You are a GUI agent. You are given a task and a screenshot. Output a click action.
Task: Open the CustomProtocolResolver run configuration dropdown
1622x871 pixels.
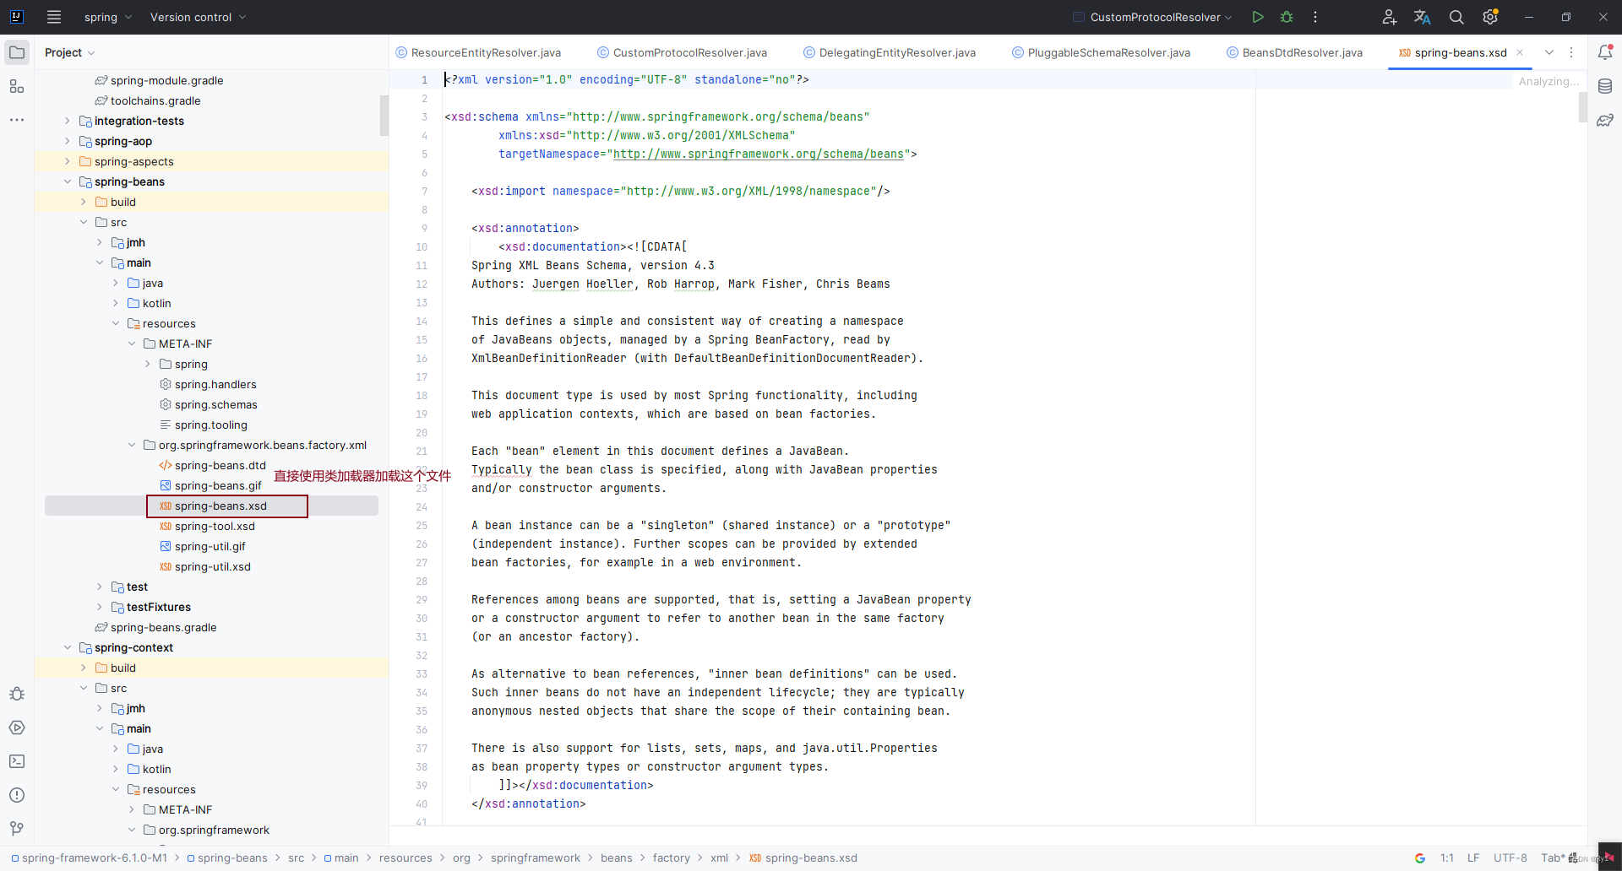1153,17
